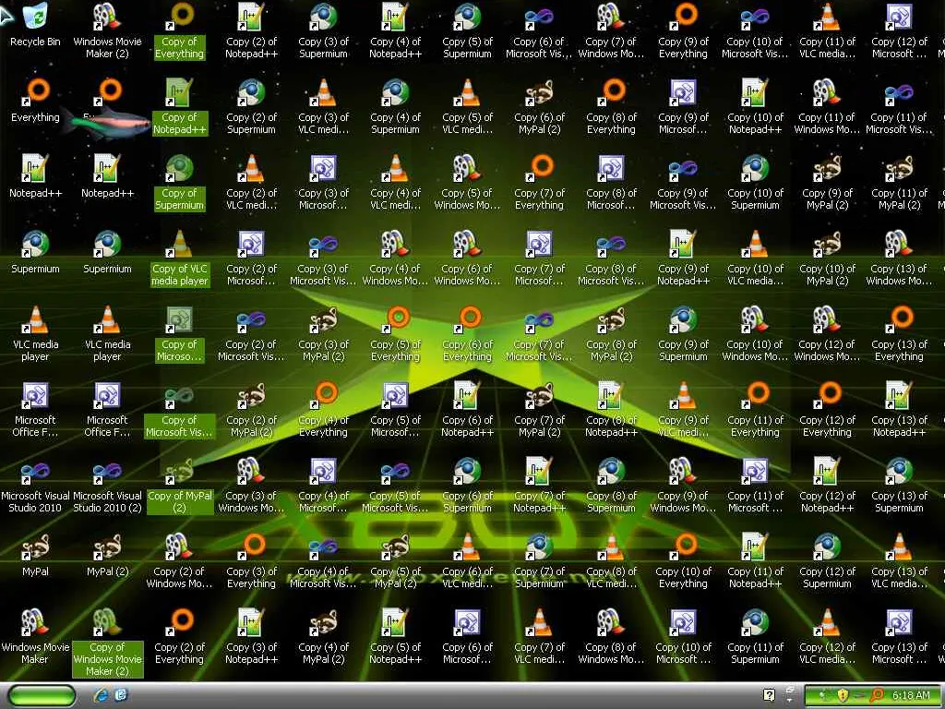Select the Windows Movie Maker (2) shortcut
945x709 pixels.
107,30
